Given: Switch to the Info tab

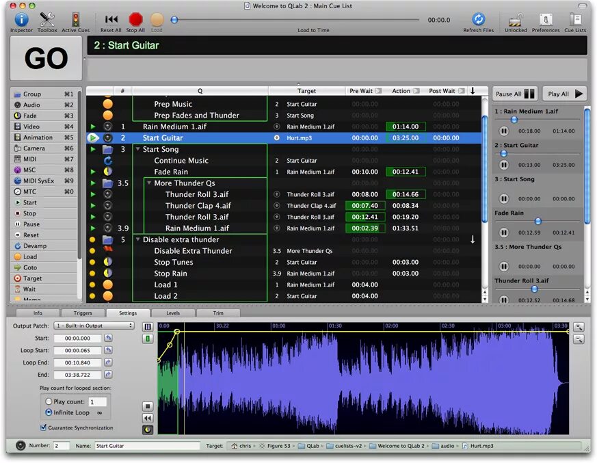Looking at the screenshot, I should coord(38,313).
